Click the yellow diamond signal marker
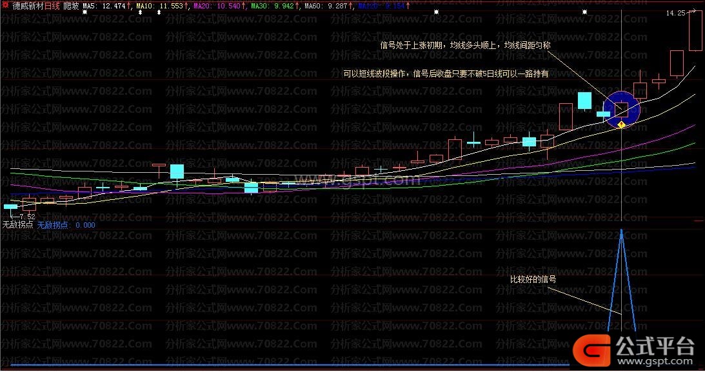Image resolution: width=705 pixels, height=372 pixels. (621, 124)
